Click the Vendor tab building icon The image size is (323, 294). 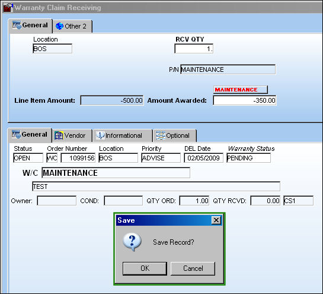pos(59,135)
